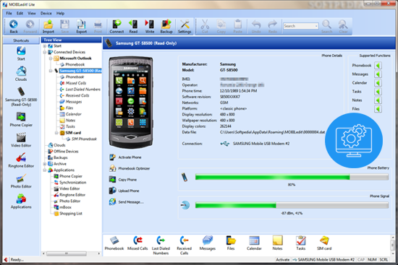Click the Tasks supported function arrow
Viewport: 398px width, 265px height.
378,92
